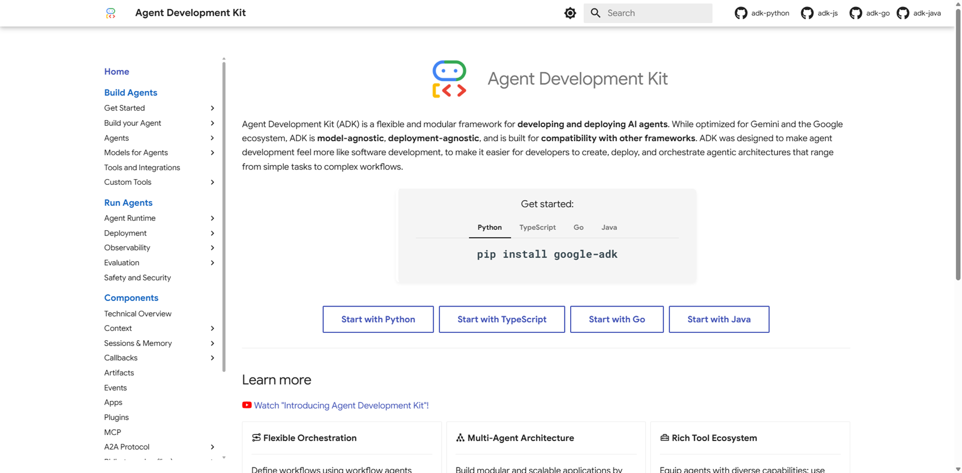This screenshot has width=962, height=473.
Task: Open the adk-java GitHub repository
Action: 918,13
